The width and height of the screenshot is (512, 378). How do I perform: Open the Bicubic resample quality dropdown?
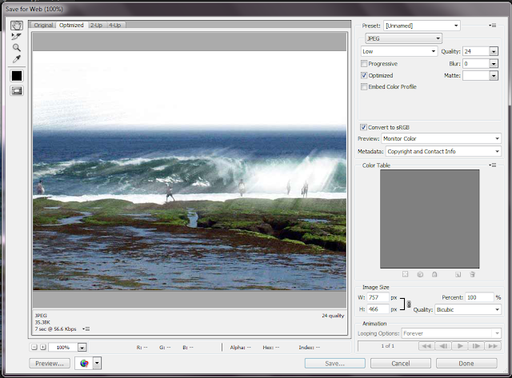tap(467, 309)
